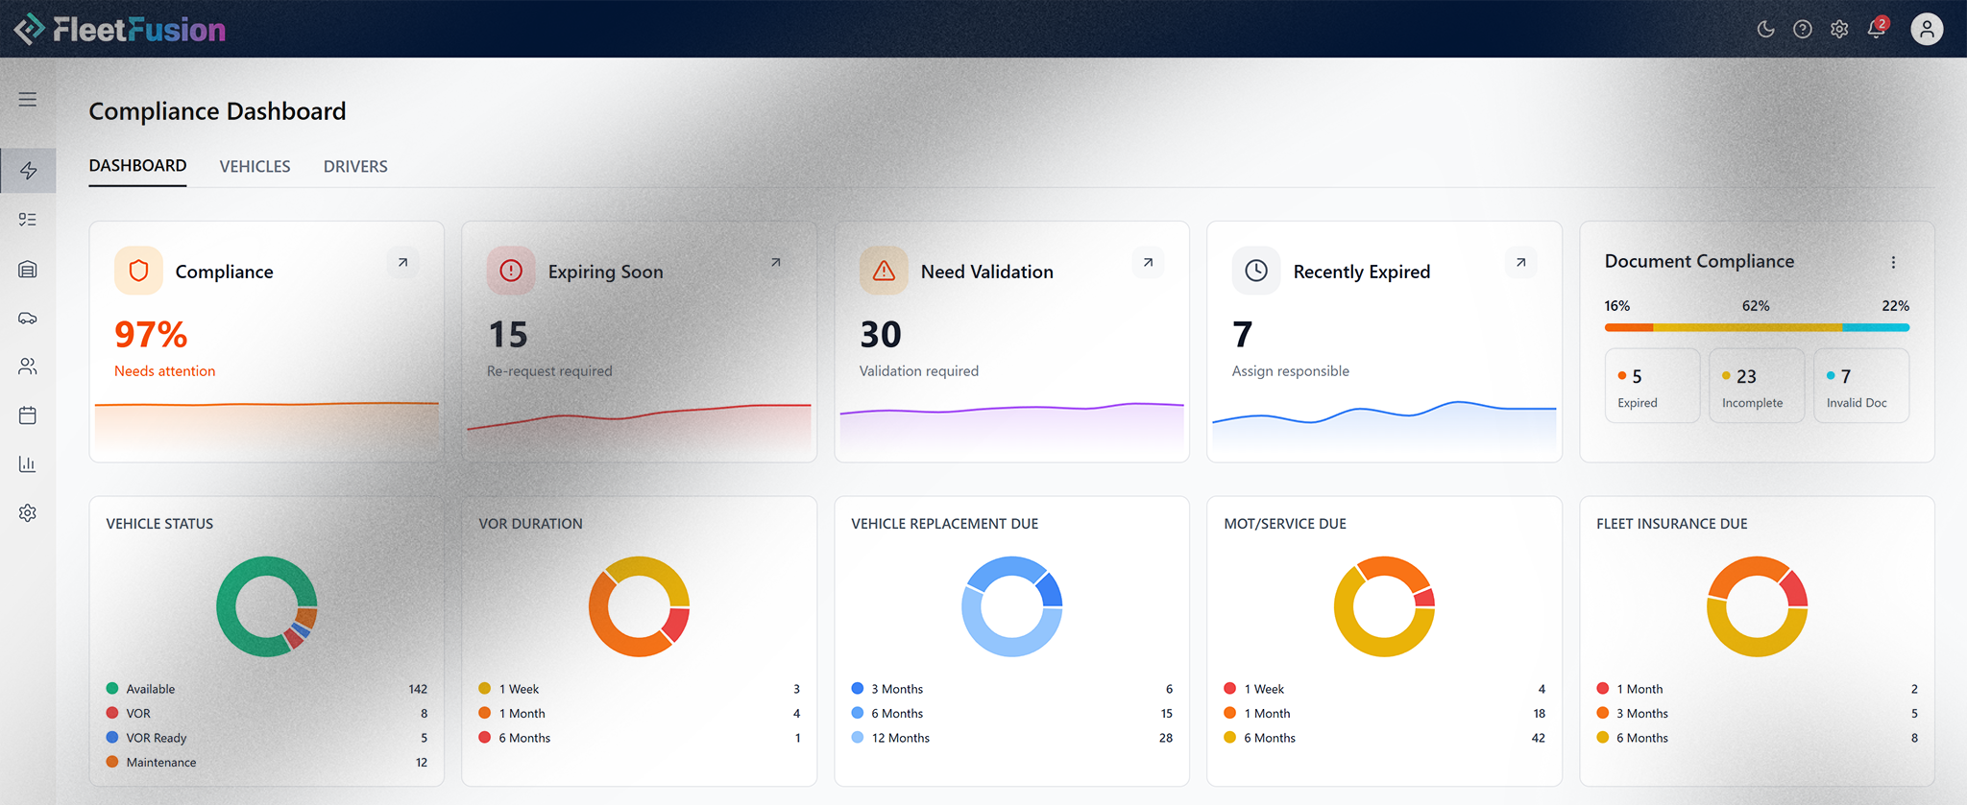Viewport: 1967px width, 805px height.
Task: Click the Document Compliance progress bar
Action: point(1757,327)
